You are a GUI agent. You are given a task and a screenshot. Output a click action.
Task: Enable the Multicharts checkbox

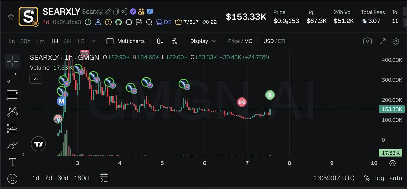tap(110, 41)
